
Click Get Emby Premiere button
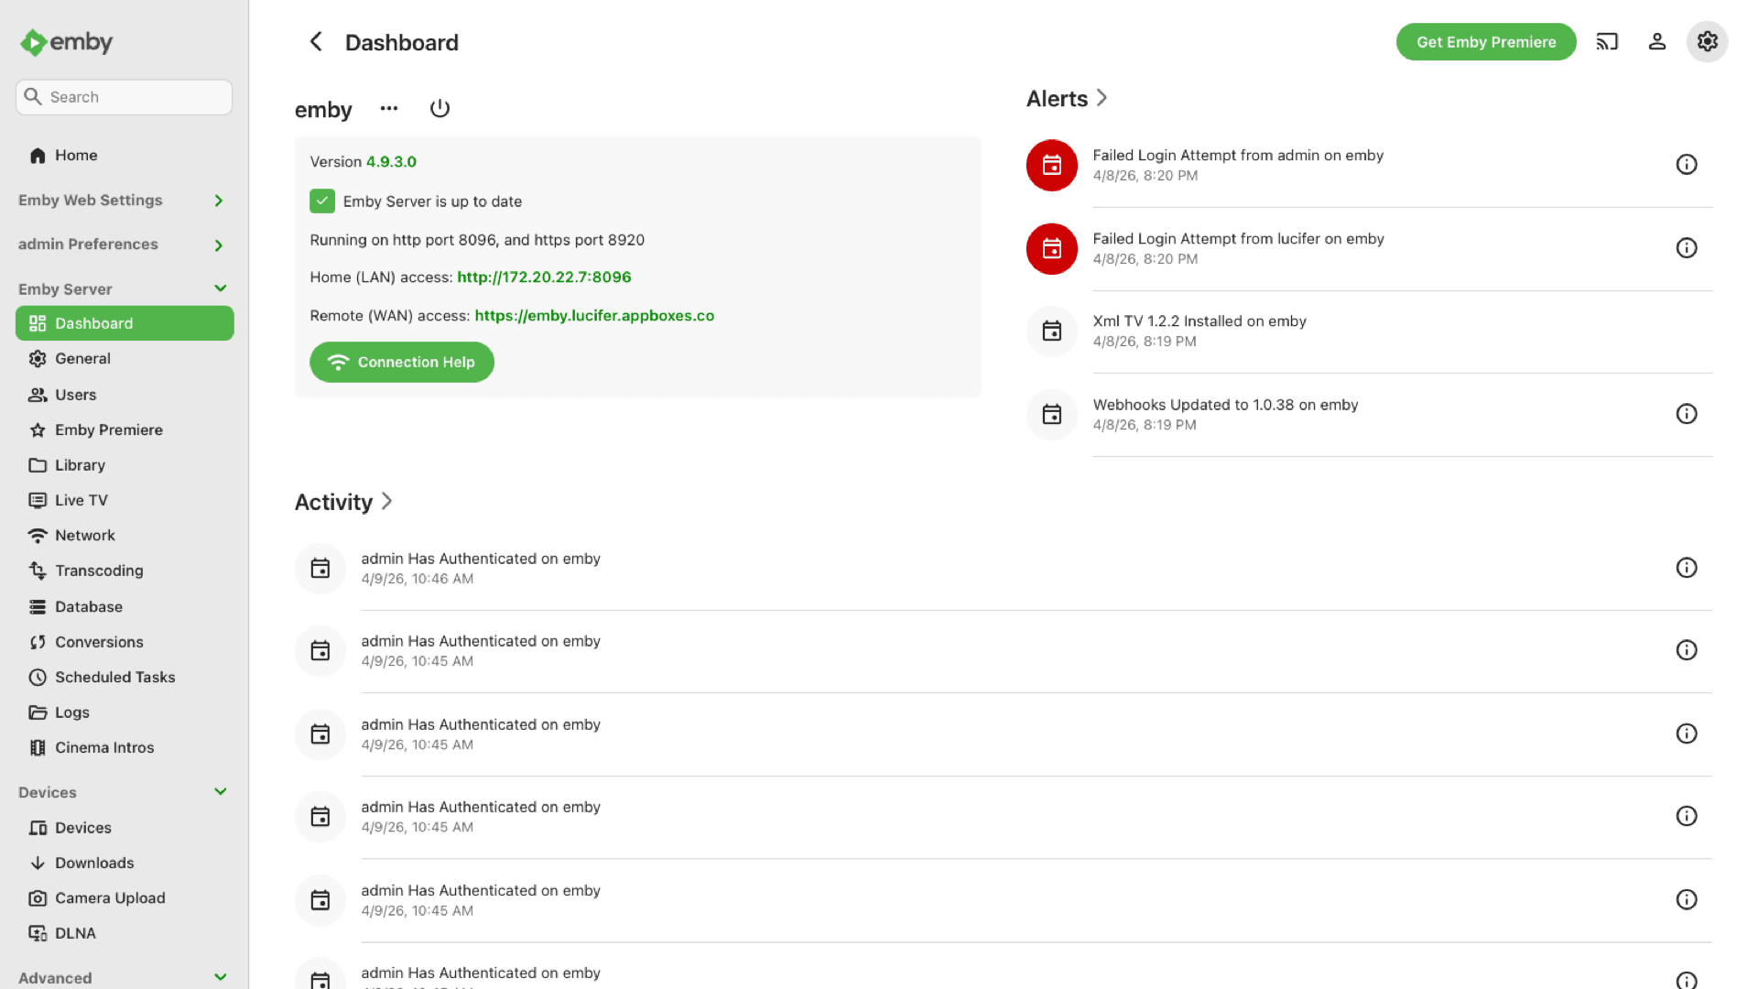[1486, 42]
